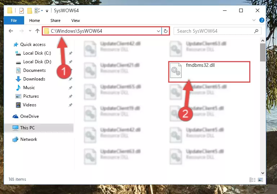Select Quick access in navigation pane
Viewport: 277px width, 194px height.
click(x=33, y=45)
